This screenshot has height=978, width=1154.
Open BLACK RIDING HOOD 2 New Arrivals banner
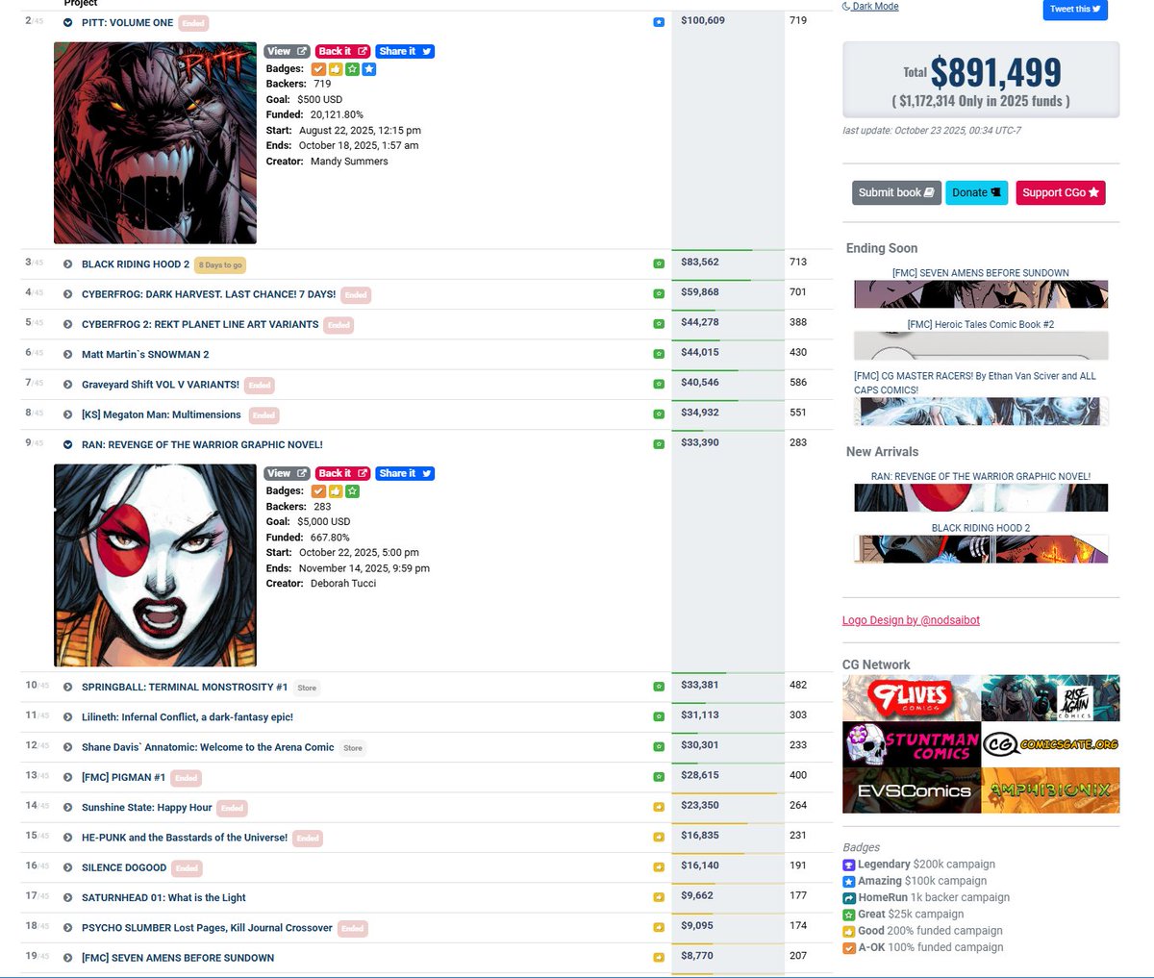tap(981, 549)
